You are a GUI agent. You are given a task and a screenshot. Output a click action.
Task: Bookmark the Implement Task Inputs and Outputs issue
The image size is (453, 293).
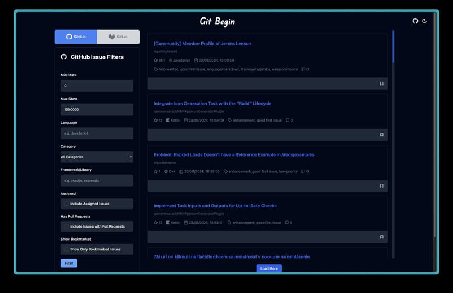(381, 237)
